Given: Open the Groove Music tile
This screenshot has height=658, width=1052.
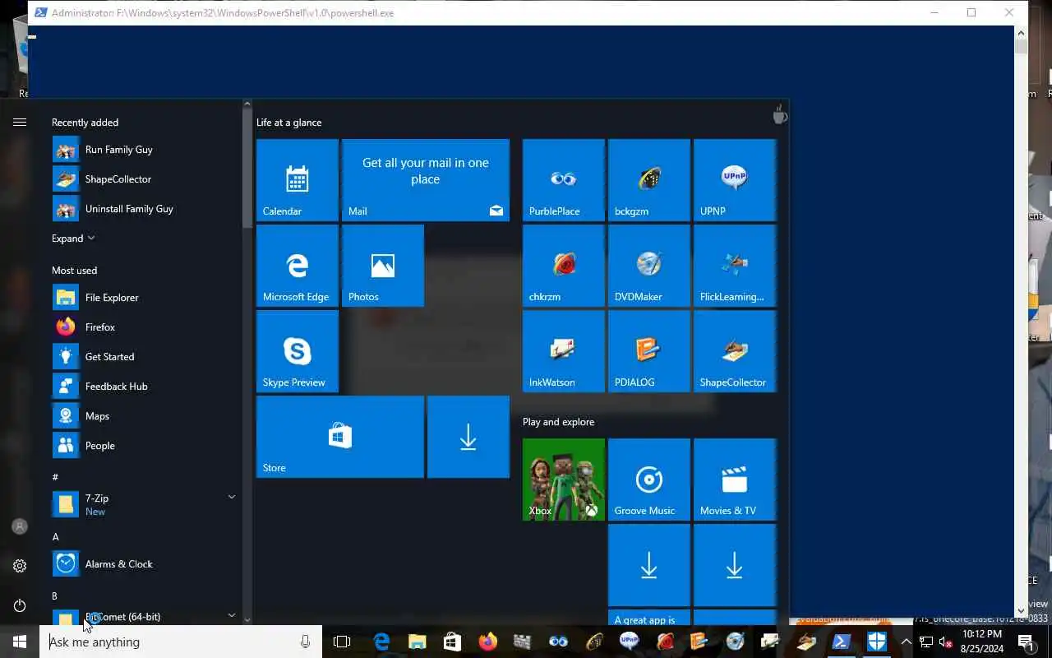Looking at the screenshot, I should 649,480.
